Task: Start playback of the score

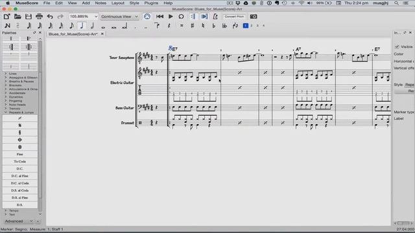Action: coord(171,17)
